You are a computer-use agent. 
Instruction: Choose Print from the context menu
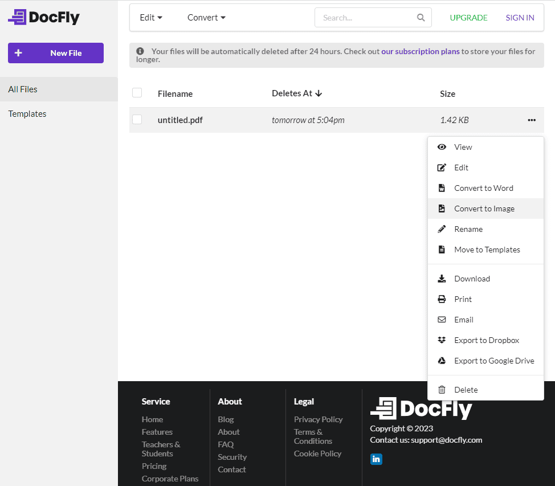click(x=485, y=299)
